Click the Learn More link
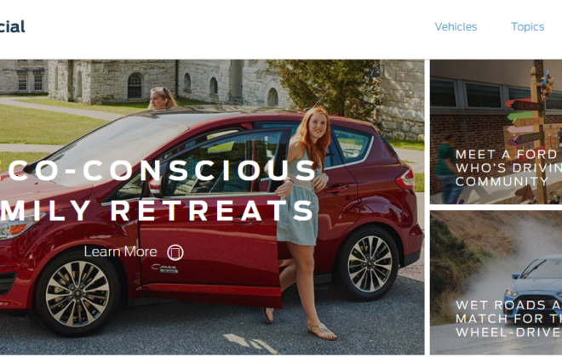The width and height of the screenshot is (562, 357). [120, 252]
